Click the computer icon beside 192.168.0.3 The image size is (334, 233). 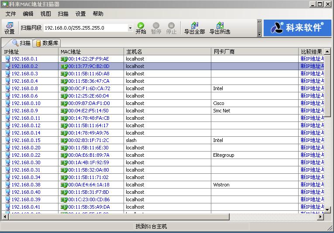(x=7, y=74)
